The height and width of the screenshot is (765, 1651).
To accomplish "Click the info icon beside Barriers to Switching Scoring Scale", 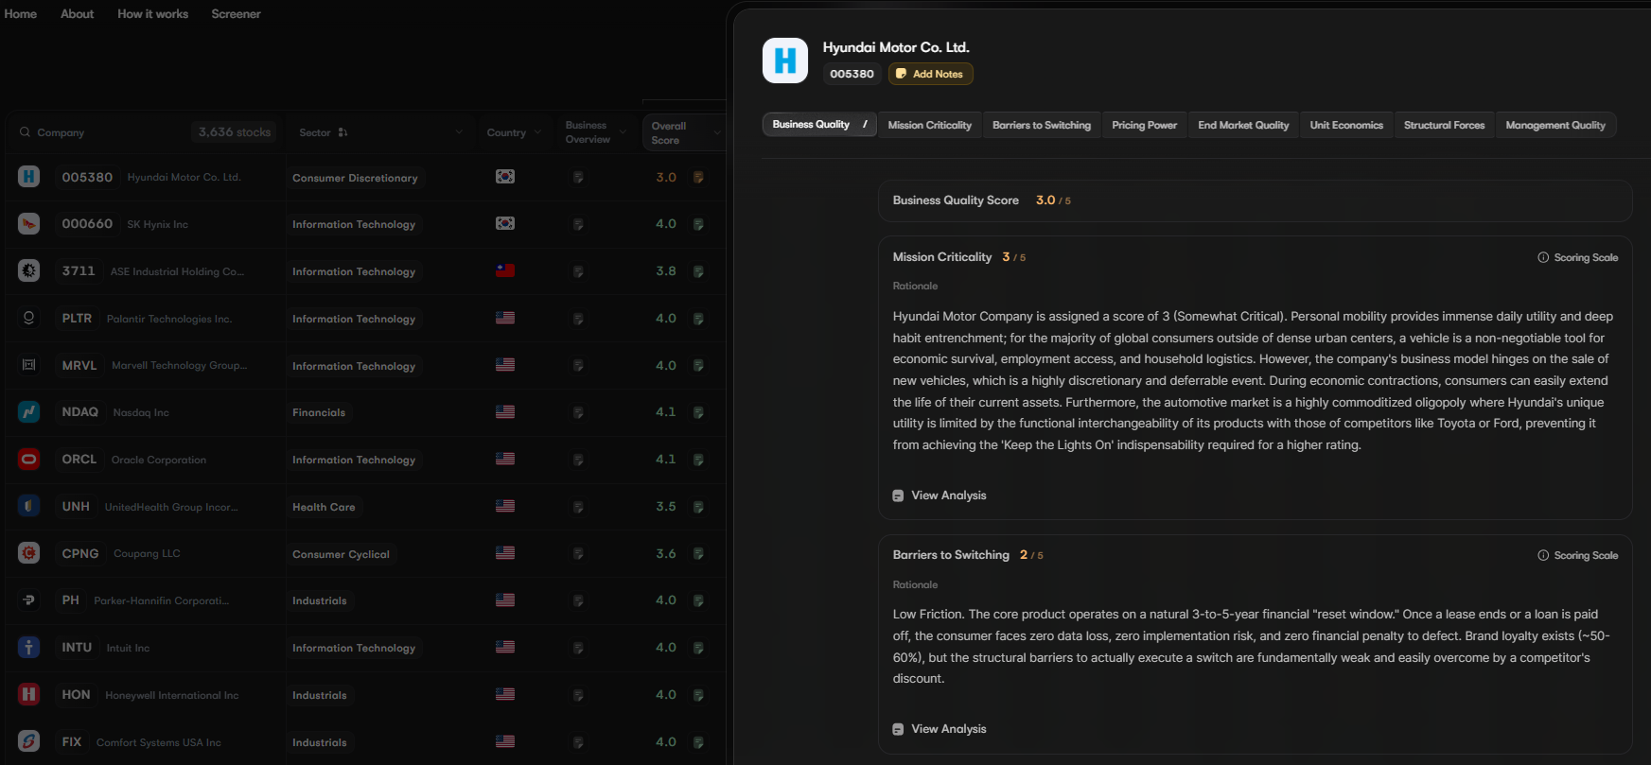I will coord(1543,555).
